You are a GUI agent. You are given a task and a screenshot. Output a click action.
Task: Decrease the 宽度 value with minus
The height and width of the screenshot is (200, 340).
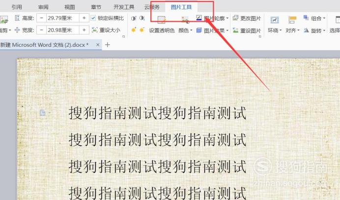pyautogui.click(x=41, y=30)
